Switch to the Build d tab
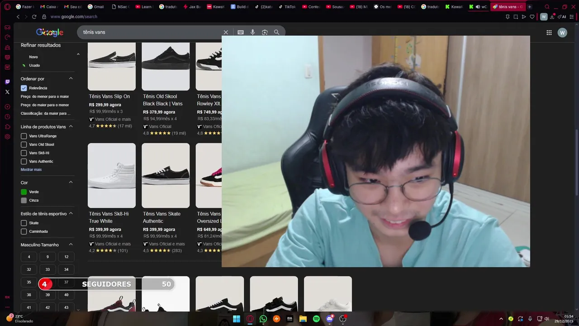This screenshot has height=326, width=579. coord(239,7)
